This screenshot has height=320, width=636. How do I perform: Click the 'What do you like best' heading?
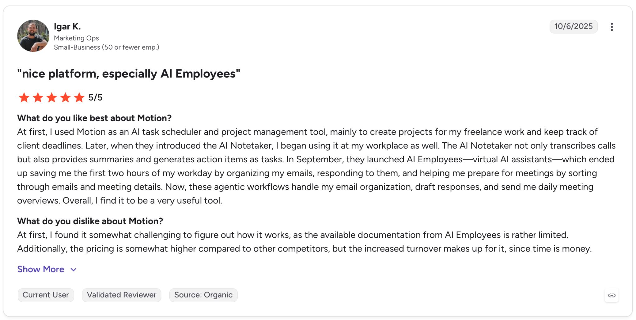(94, 118)
